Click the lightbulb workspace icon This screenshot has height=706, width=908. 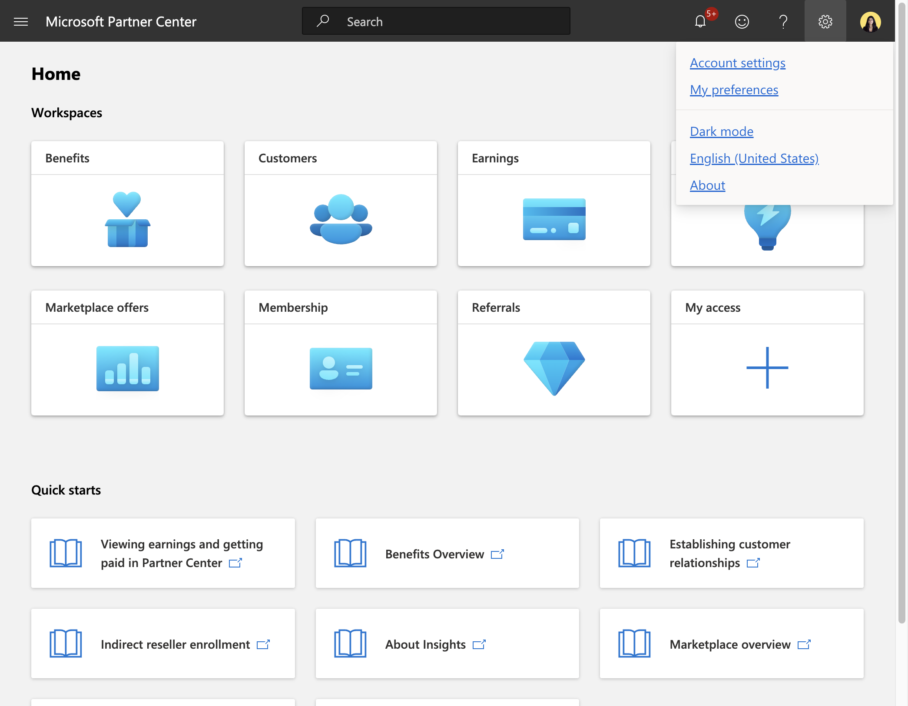tap(767, 228)
